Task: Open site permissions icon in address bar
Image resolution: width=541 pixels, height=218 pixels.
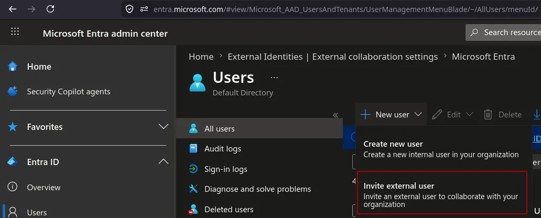Action: click(x=144, y=9)
